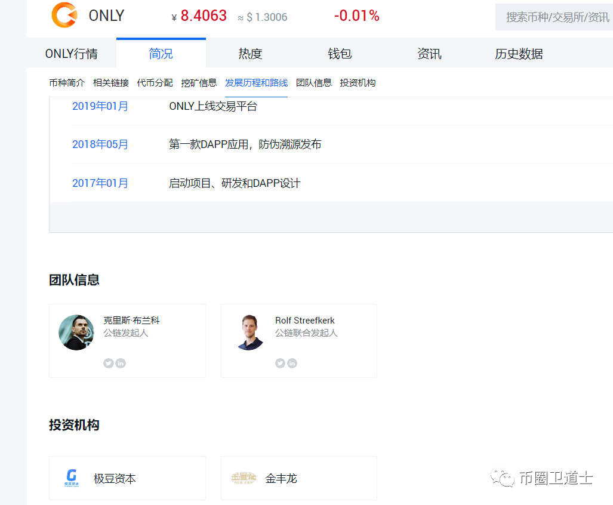The width and height of the screenshot is (613, 505).
Task: Open the 热度 tab
Action: click(x=250, y=54)
